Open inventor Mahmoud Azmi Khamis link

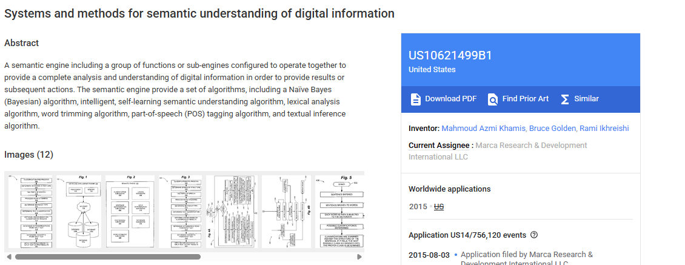[484, 129]
